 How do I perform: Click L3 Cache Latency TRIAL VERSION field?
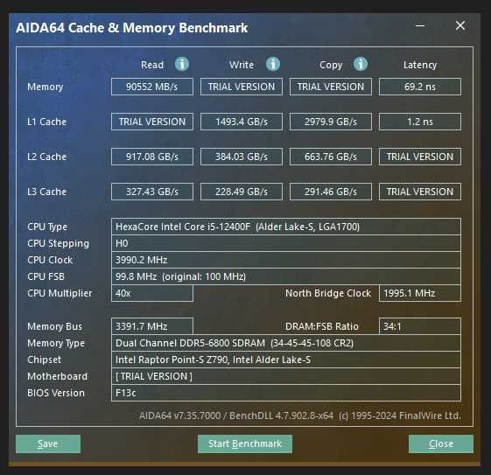pyautogui.click(x=420, y=192)
